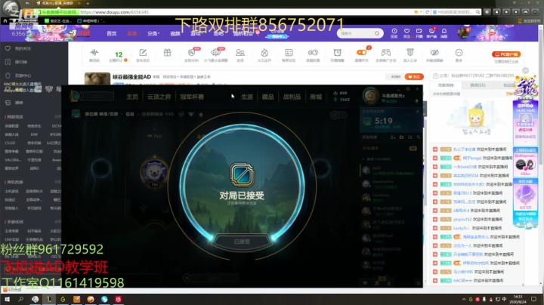Screen dimensions: 544x305
Task: Open DNF category in left sidebar
Action: 34,134
